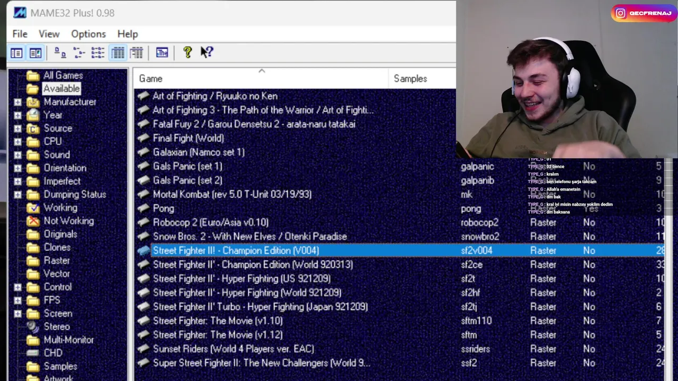Select Street Fighter: The Movie (v1.10)
This screenshot has height=381, width=678.
click(x=217, y=321)
